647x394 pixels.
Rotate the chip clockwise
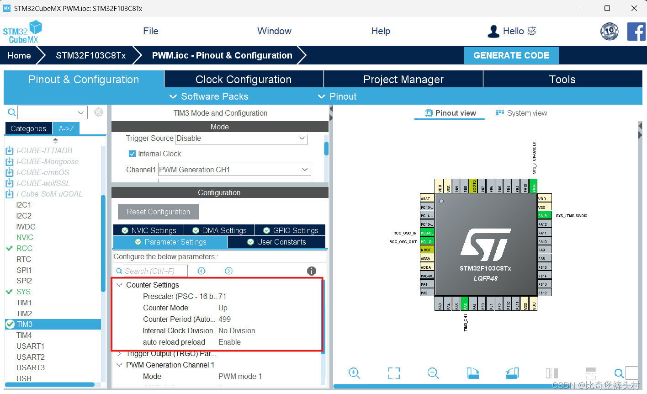pos(473,373)
